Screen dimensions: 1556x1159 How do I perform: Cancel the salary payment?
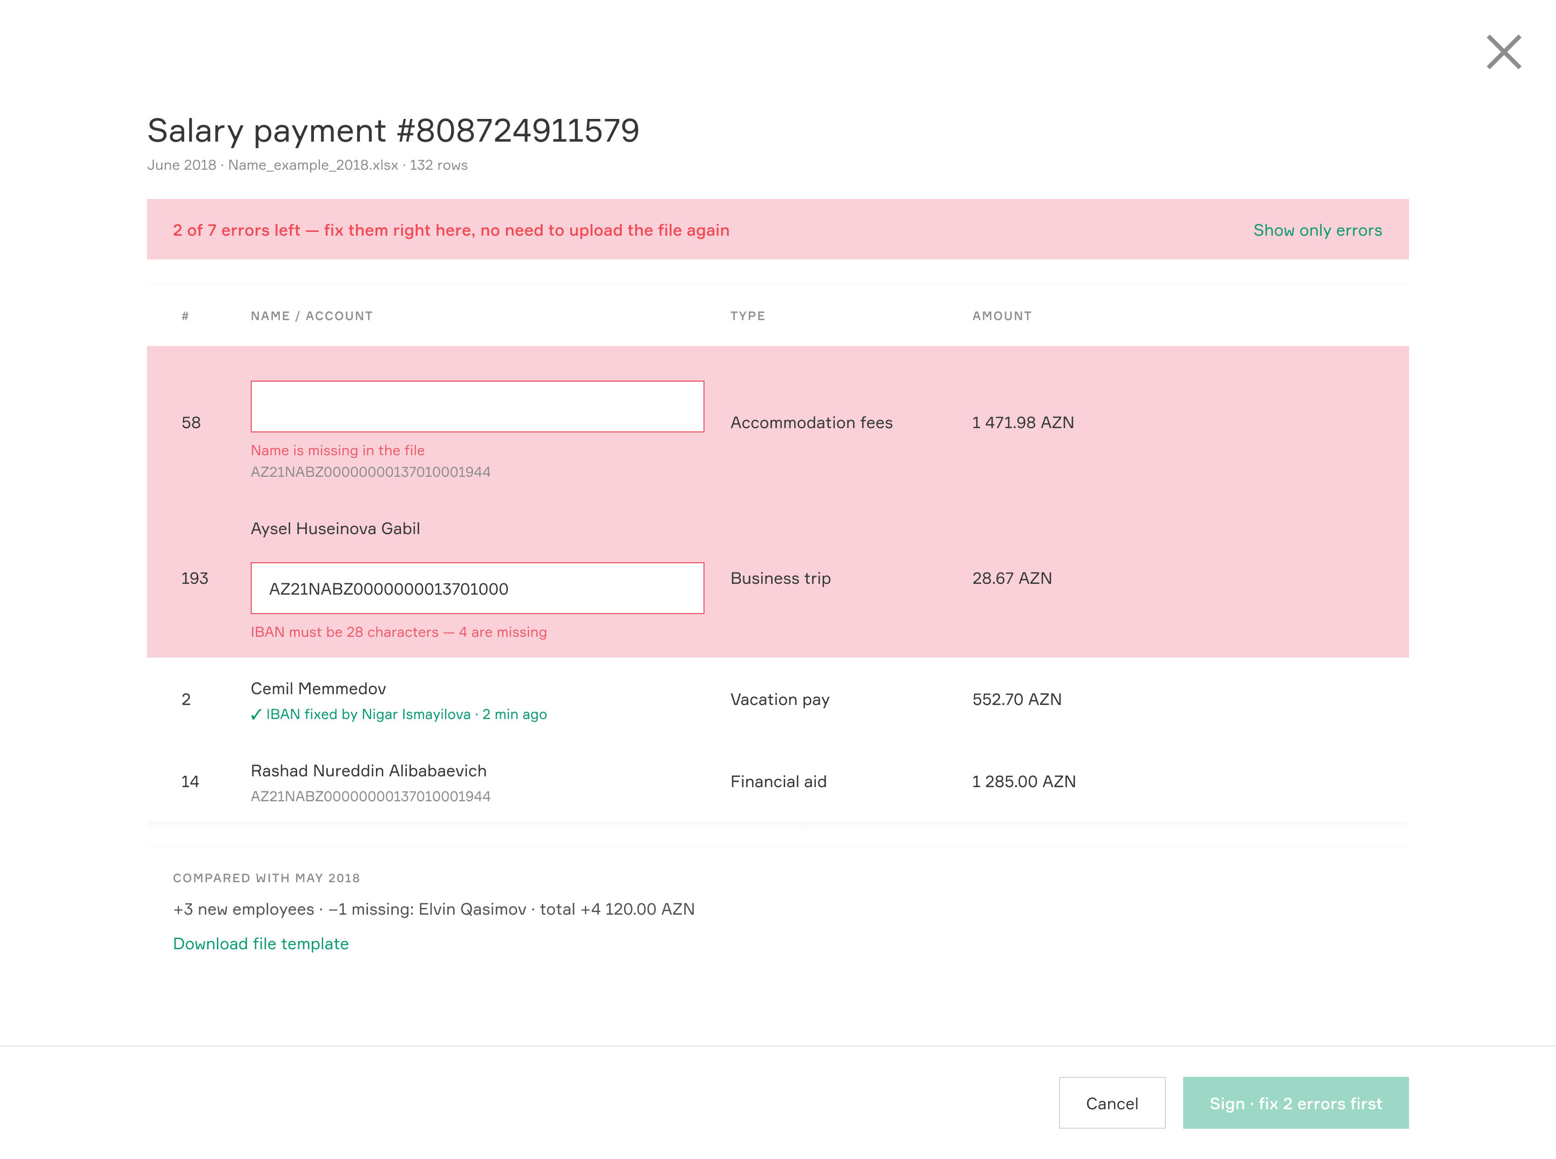coord(1111,1103)
